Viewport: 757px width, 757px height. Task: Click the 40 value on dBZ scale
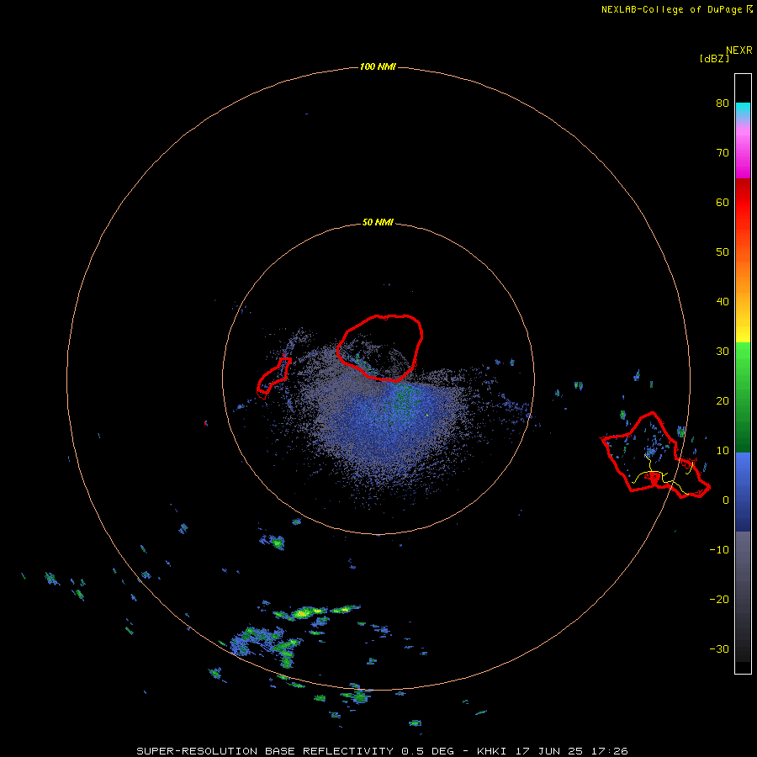[723, 301]
